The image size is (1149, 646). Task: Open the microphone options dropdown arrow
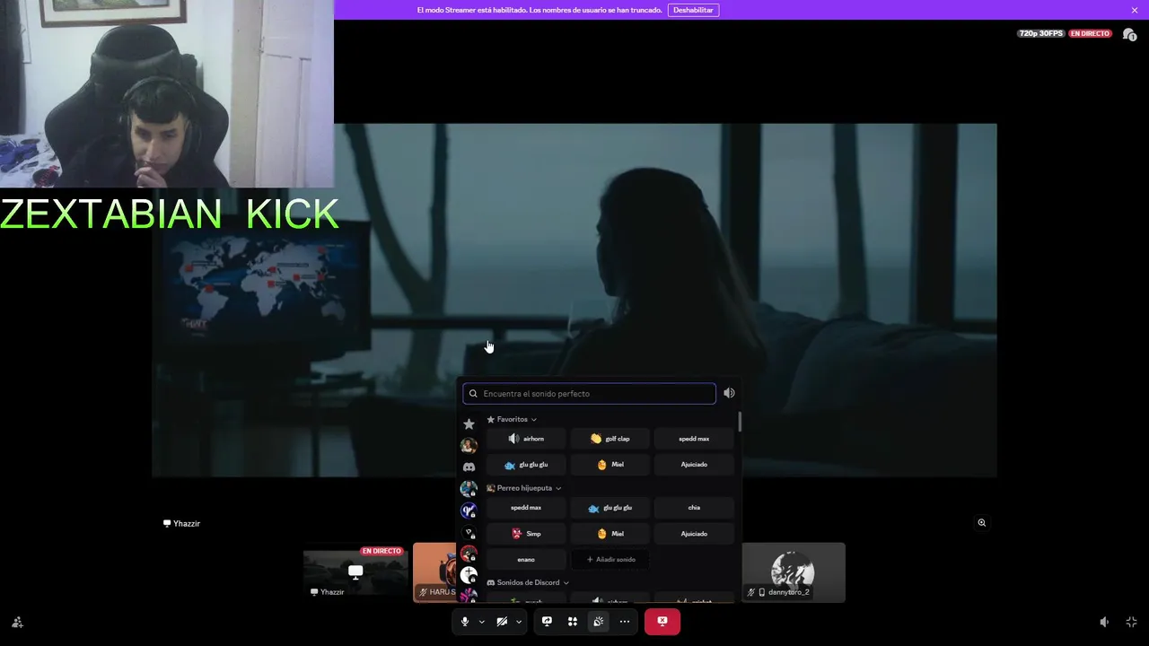click(x=481, y=622)
